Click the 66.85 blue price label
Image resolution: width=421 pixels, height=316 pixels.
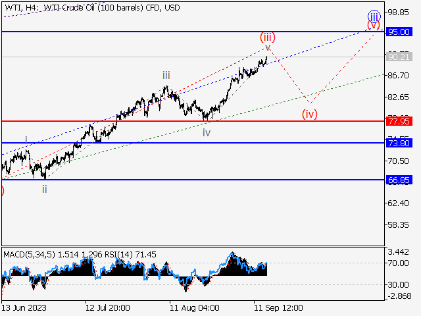click(x=399, y=180)
